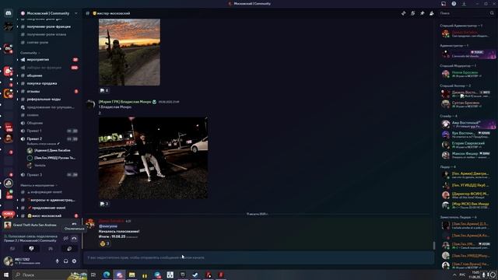Focus the Поиск search field in header

click(466, 13)
